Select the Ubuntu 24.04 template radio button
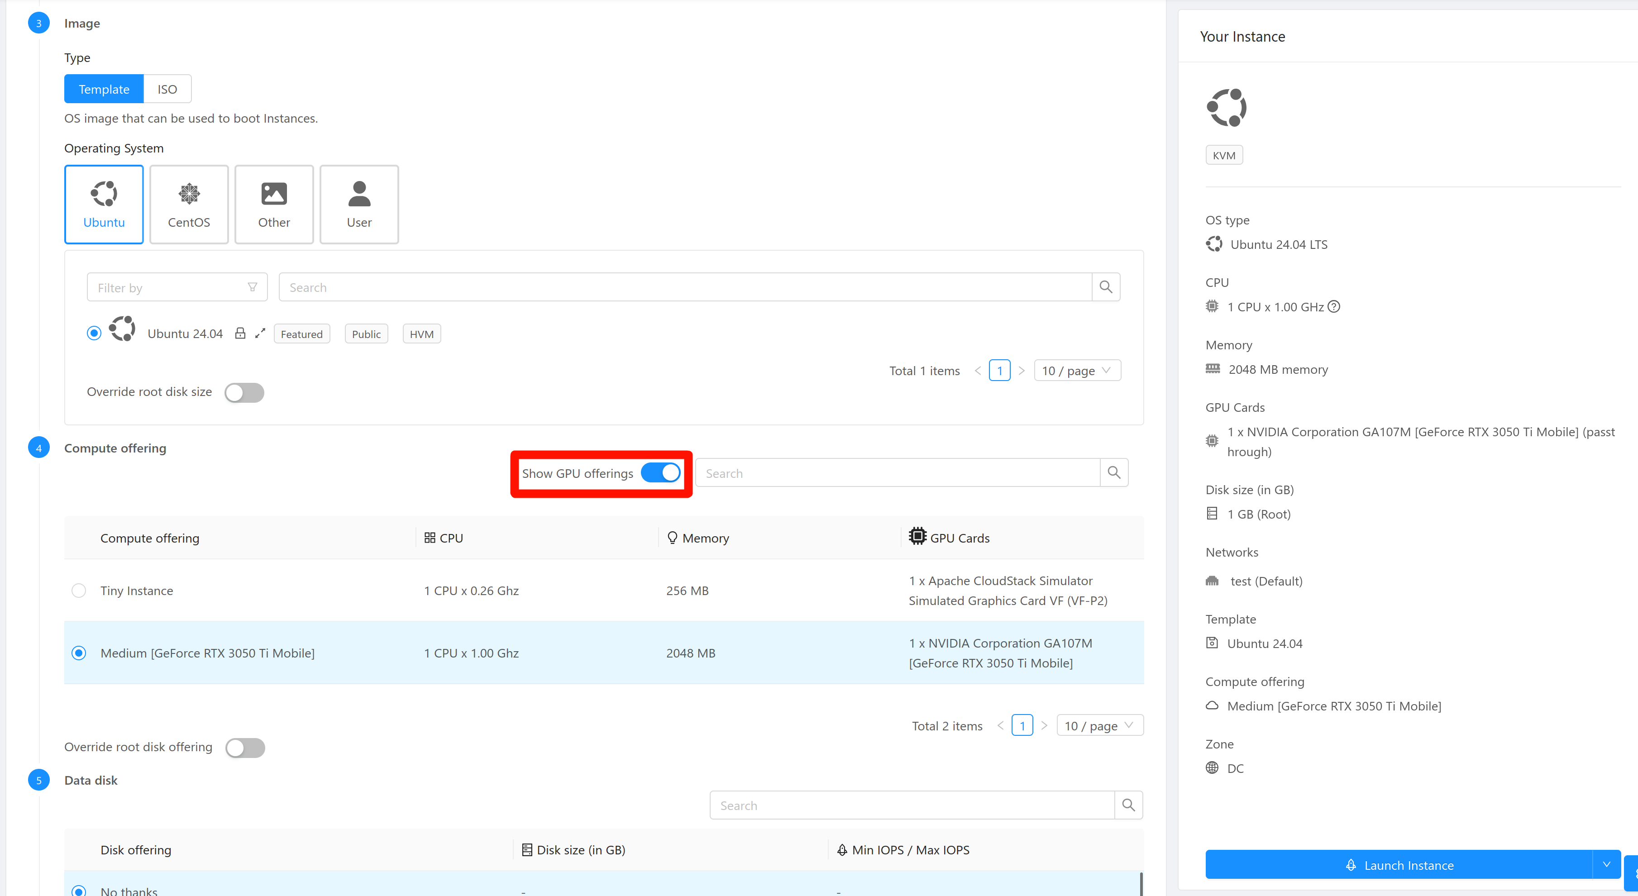Screen dimensions: 1638x896 [x=94, y=333]
